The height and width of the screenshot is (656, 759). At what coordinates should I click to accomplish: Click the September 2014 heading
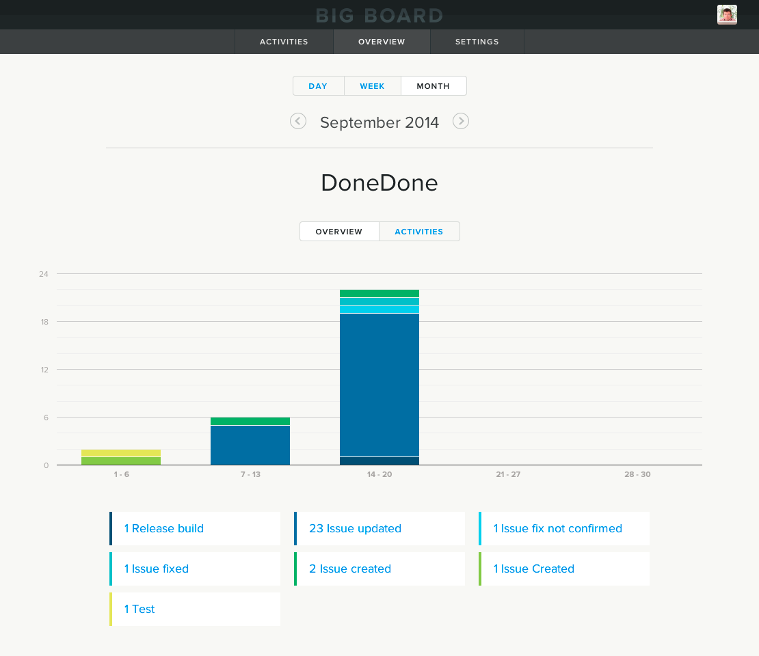[379, 122]
